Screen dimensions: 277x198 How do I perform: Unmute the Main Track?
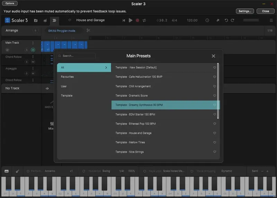click(x=33, y=50)
